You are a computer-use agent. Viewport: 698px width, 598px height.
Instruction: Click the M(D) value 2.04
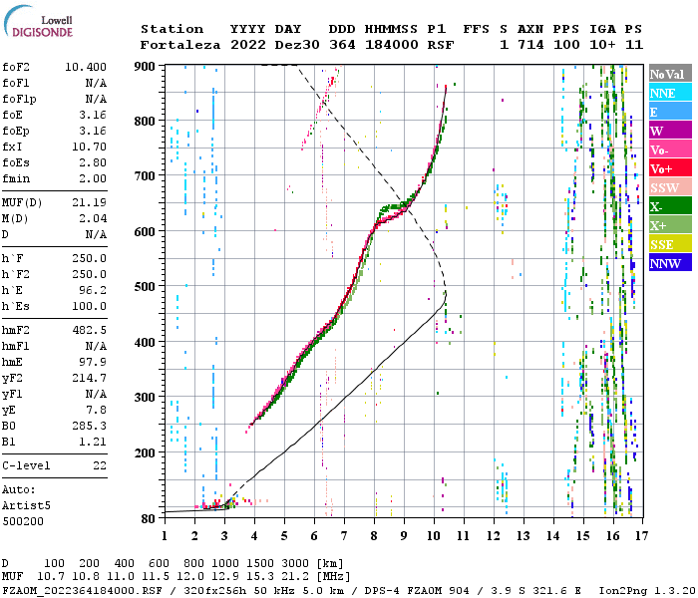pos(93,218)
